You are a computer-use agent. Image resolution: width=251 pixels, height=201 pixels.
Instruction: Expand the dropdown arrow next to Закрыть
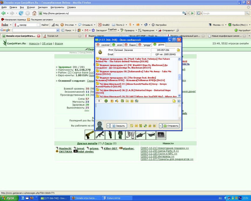coord(108,126)
